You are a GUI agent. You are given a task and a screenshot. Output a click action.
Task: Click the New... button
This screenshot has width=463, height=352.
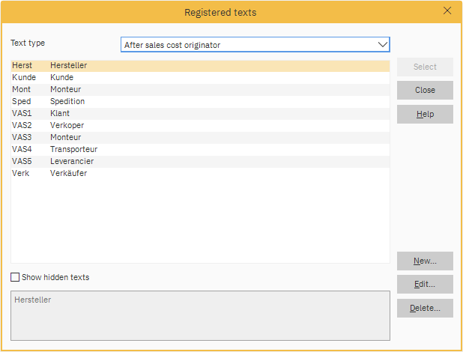[x=425, y=261]
